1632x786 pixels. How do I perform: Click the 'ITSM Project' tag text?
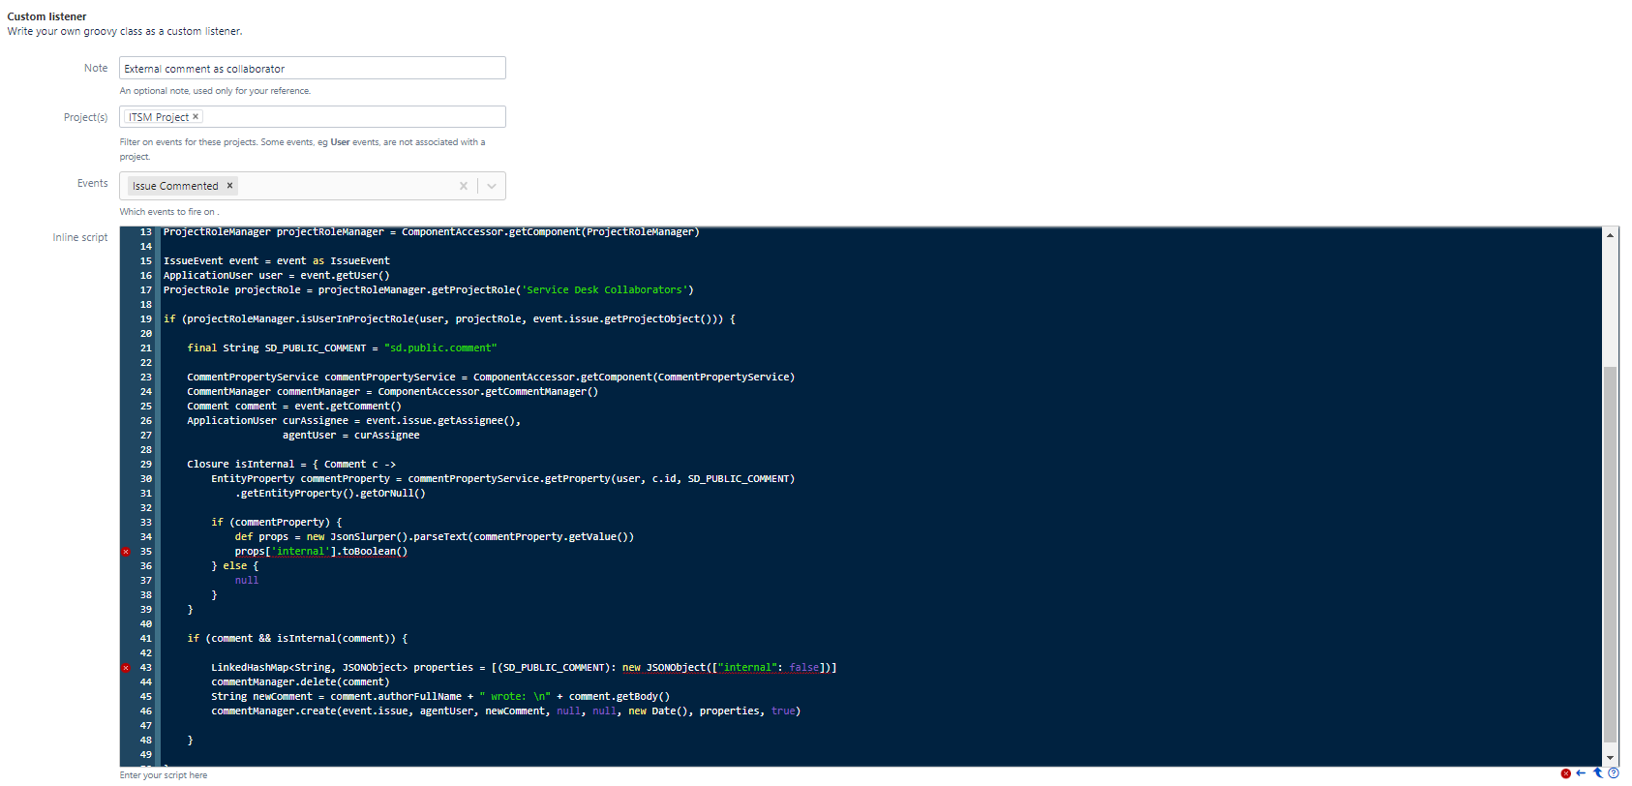click(159, 117)
